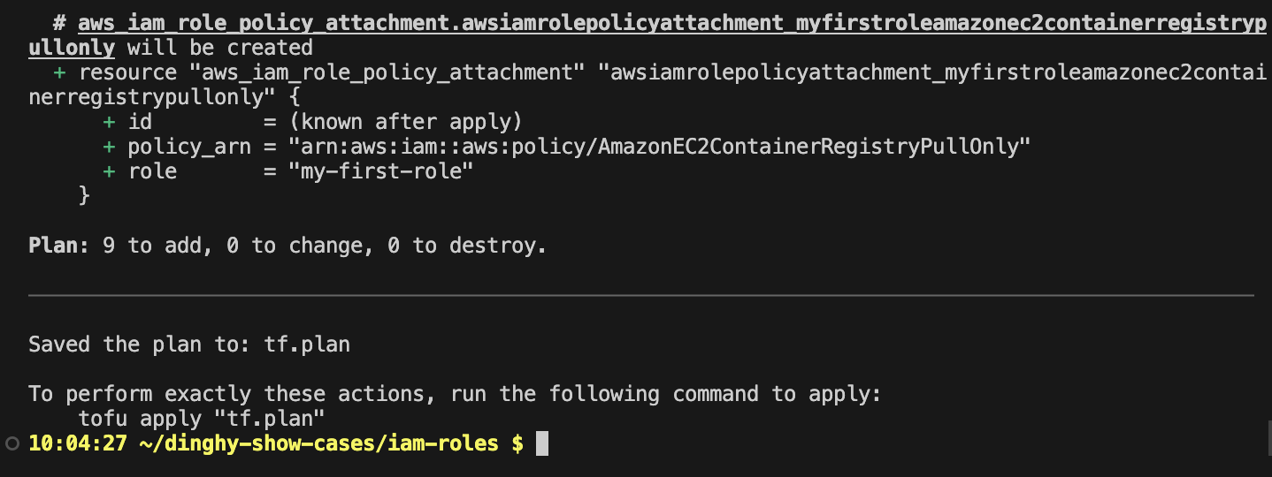Click the green plus beside policy_arn
Screen dimensions: 1272x477
tap(109, 147)
